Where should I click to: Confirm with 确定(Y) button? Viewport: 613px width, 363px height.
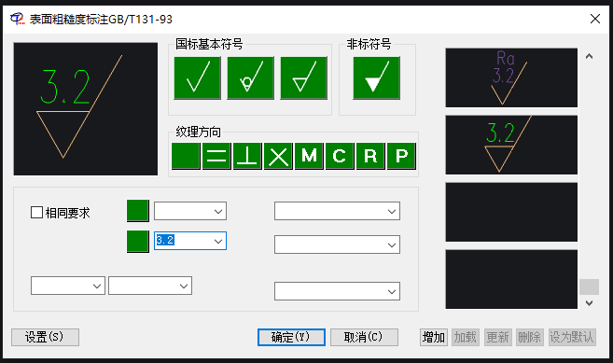(x=291, y=337)
